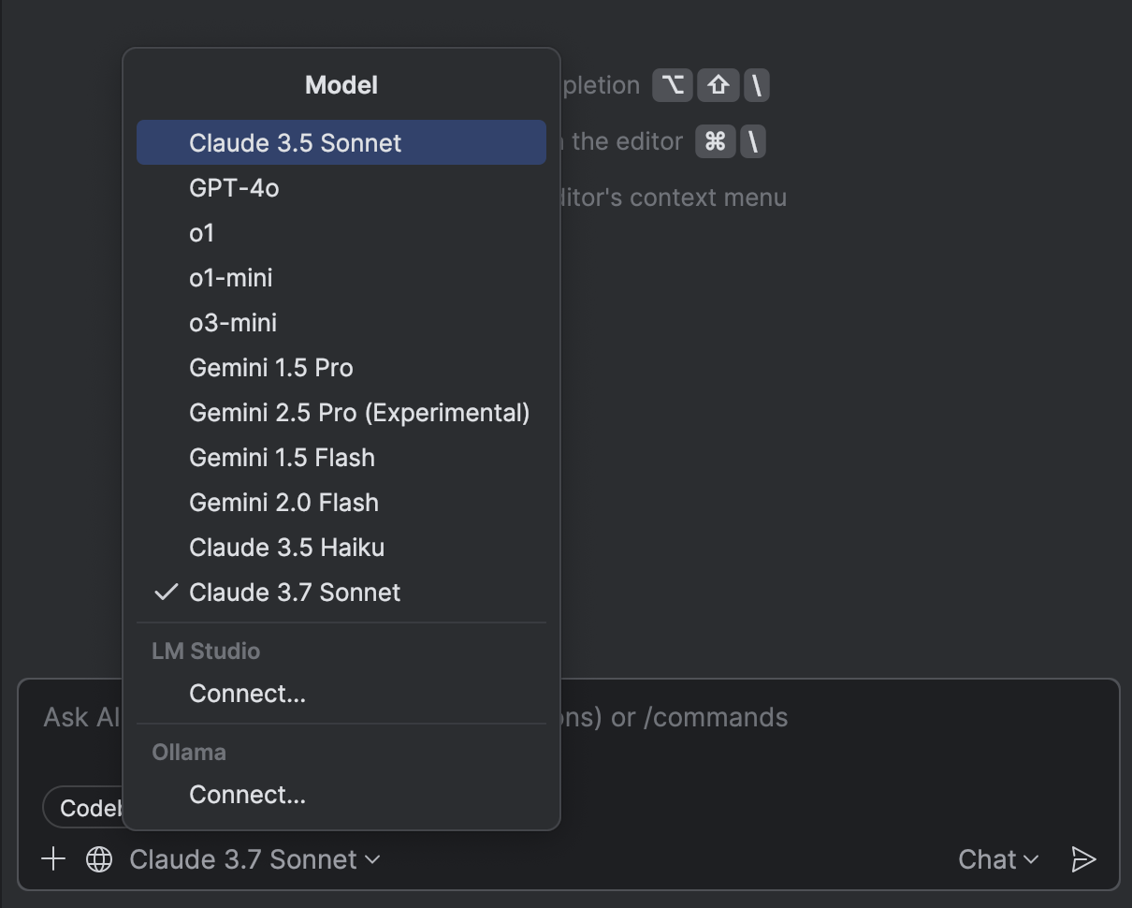Screen dimensions: 1132x908
Task: Open the Chat mode dropdown
Action: click(x=998, y=859)
